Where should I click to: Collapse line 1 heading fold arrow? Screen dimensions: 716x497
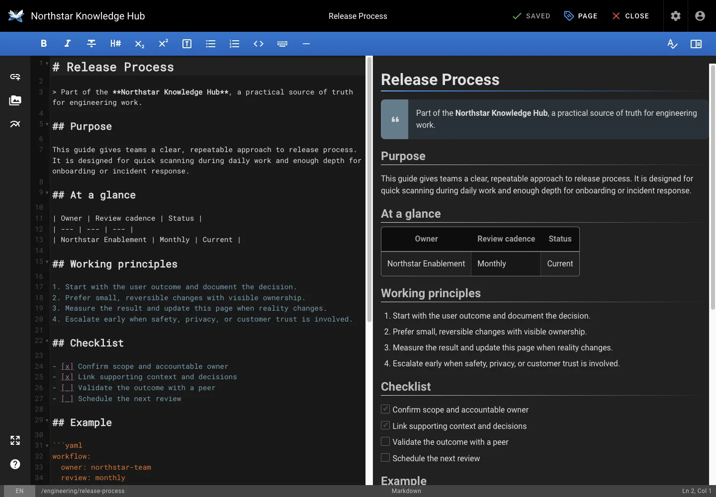47,64
